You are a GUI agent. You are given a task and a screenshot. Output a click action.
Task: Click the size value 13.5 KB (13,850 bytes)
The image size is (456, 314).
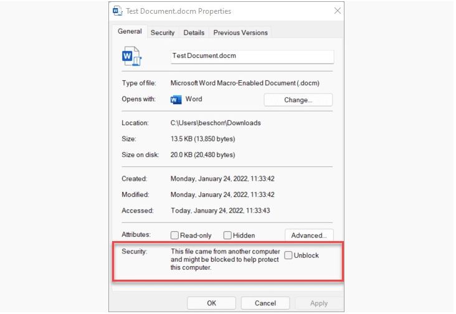pos(202,139)
